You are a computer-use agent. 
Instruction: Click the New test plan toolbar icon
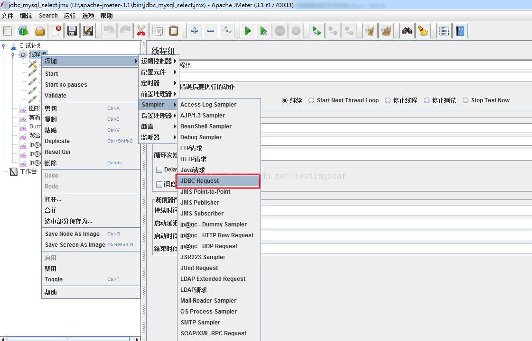point(8,31)
